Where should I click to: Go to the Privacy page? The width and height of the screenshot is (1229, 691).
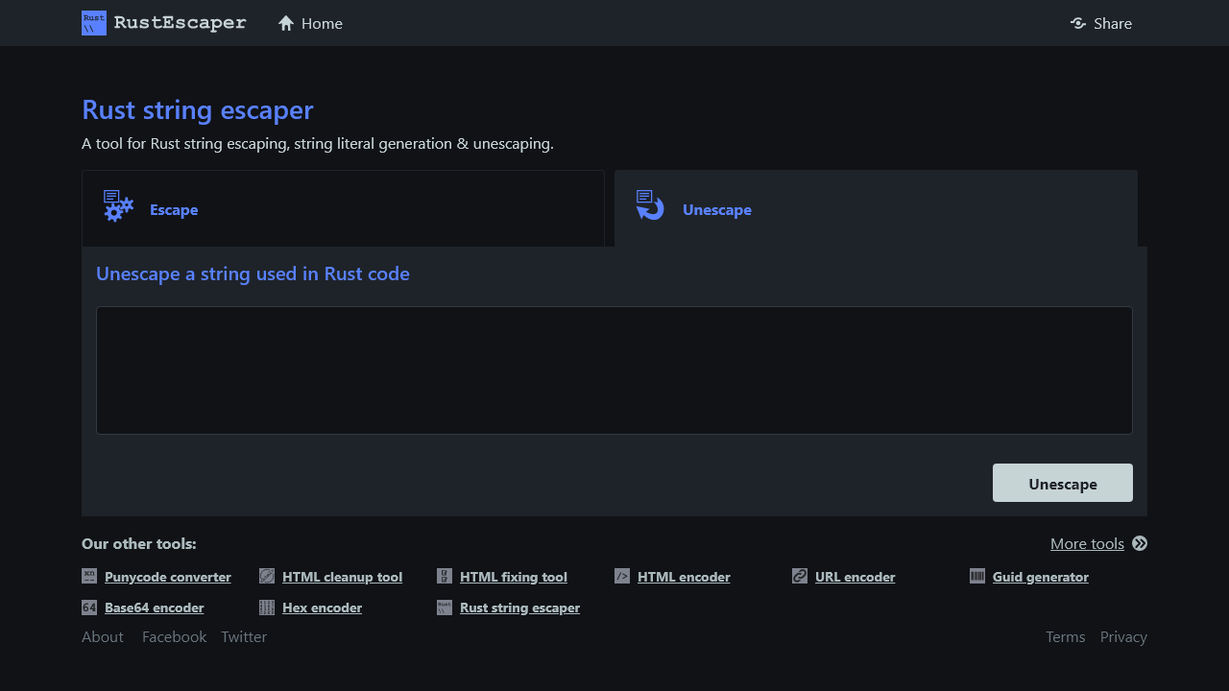1123,636
